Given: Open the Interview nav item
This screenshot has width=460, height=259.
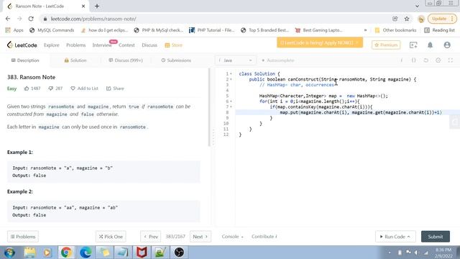Looking at the screenshot, I should [102, 45].
